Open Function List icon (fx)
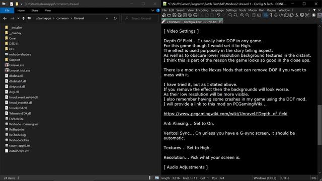This screenshot has height=181, width=322. [297, 15]
